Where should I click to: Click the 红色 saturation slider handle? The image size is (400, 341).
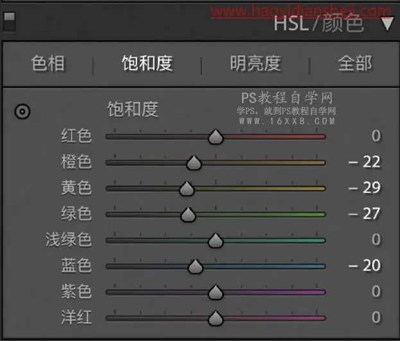tap(216, 137)
